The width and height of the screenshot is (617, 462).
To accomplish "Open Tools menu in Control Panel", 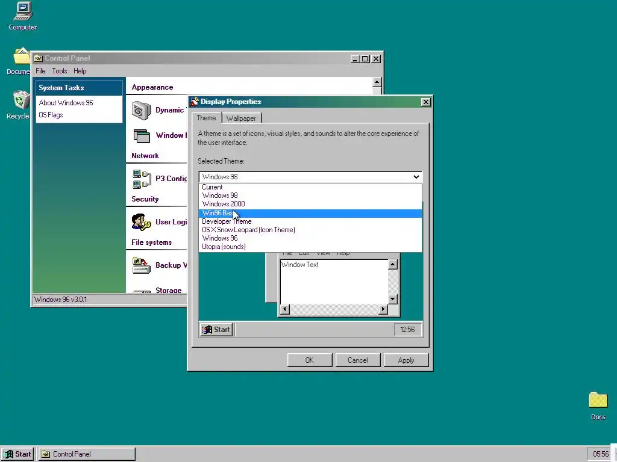I will coord(60,71).
